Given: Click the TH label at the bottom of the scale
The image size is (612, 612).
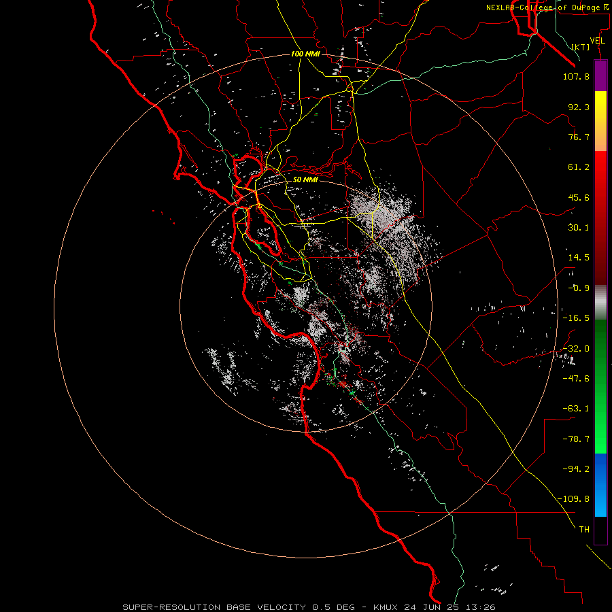Looking at the screenshot, I should coord(584,530).
